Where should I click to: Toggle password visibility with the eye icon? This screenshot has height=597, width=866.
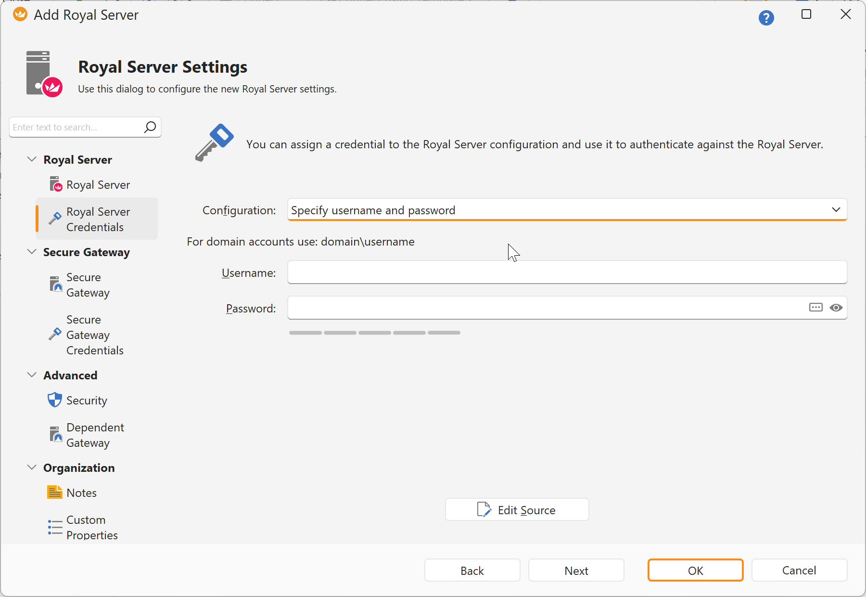pos(836,308)
